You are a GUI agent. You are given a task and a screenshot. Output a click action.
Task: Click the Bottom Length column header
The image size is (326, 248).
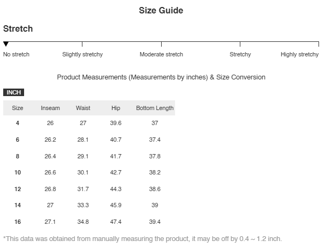coord(155,108)
